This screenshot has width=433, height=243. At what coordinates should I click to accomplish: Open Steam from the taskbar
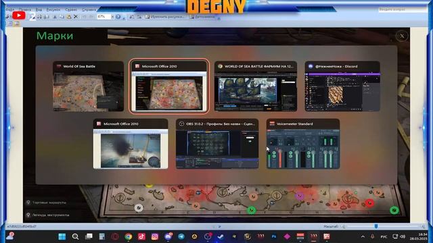coord(221,236)
